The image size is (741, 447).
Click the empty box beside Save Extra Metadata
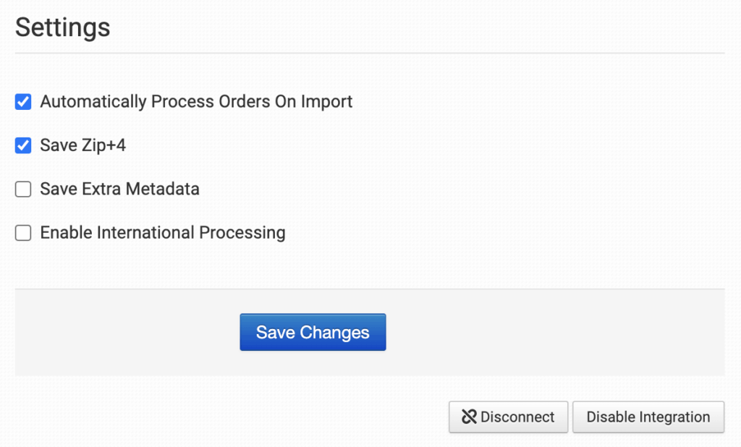[x=23, y=190]
